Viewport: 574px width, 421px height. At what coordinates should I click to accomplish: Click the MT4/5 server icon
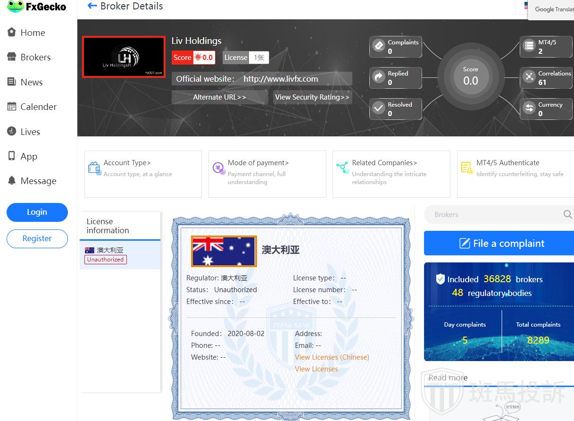point(529,46)
